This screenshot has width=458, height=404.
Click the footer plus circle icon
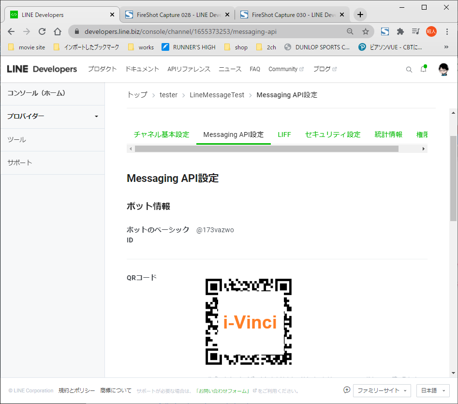pos(347,390)
